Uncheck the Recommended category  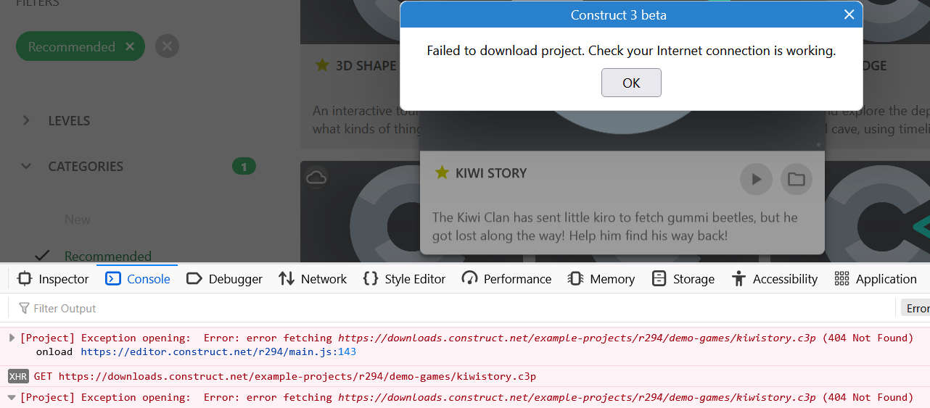(108, 256)
